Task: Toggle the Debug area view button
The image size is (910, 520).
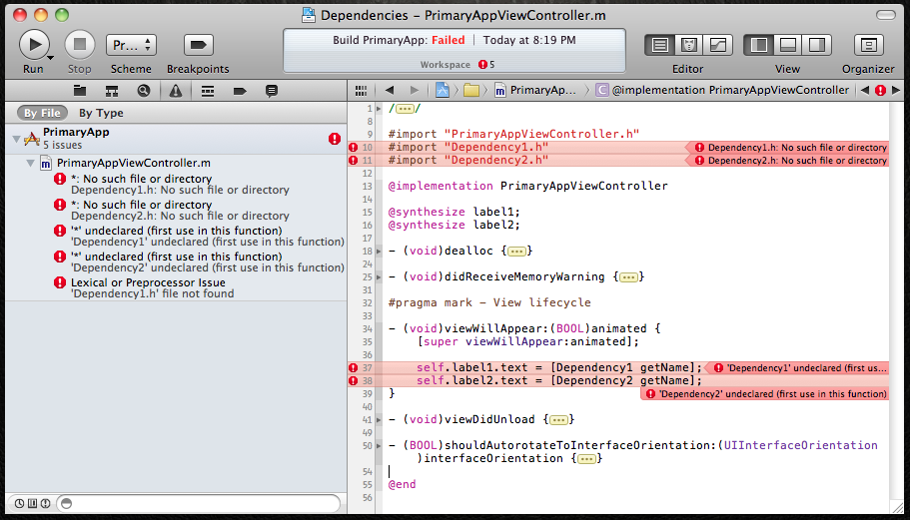Action: pos(787,45)
